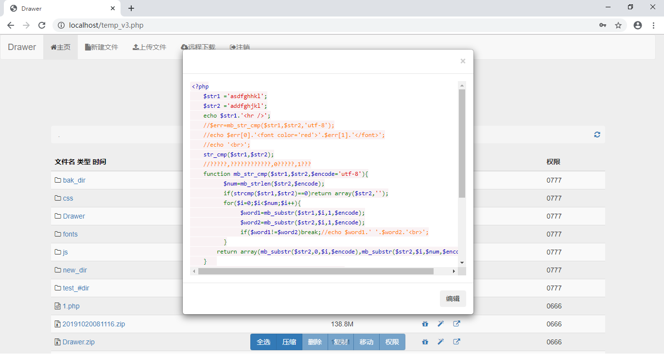664x356 pixels.
Task: View site information icon in address bar
Action: coord(61,25)
